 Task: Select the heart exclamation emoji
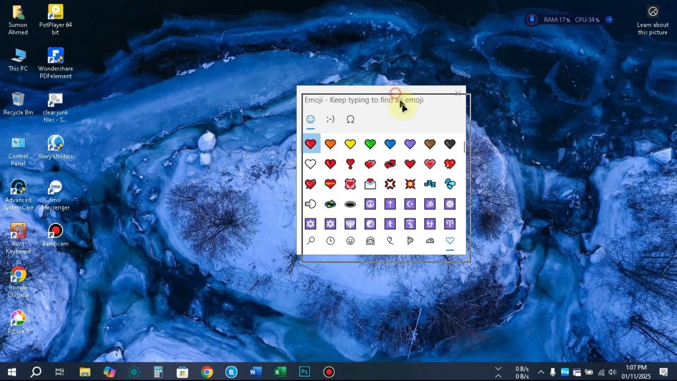point(350,164)
